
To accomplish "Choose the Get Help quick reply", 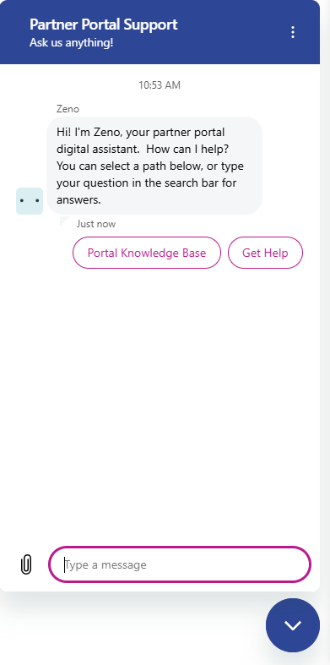I will pos(265,253).
